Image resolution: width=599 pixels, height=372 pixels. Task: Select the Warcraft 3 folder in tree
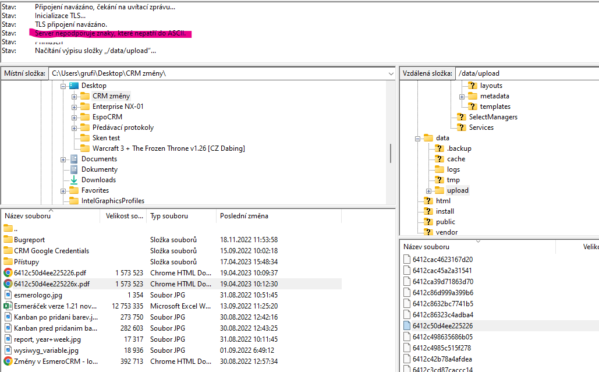pyautogui.click(x=168, y=148)
